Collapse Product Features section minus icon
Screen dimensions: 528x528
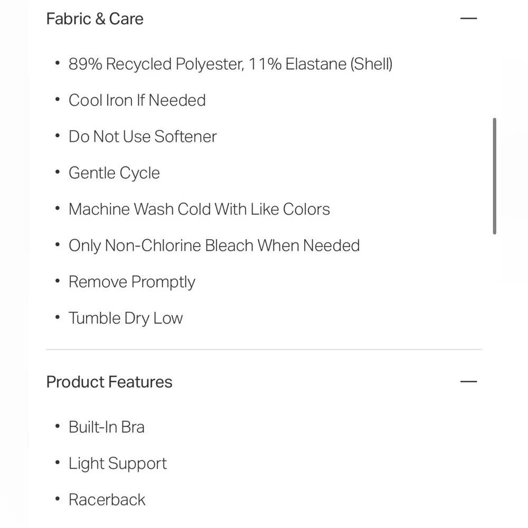point(468,382)
